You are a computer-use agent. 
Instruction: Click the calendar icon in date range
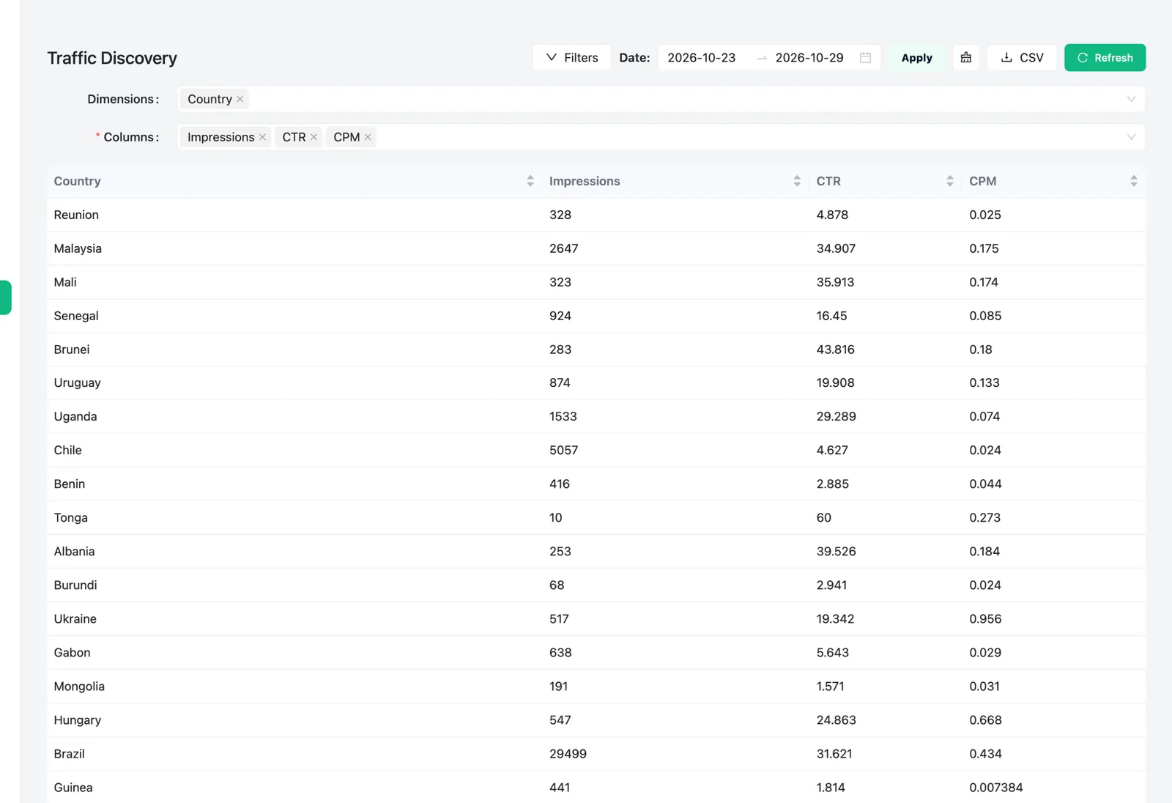tap(865, 58)
